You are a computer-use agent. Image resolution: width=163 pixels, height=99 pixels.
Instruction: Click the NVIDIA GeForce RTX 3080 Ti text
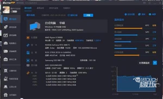[57, 45]
